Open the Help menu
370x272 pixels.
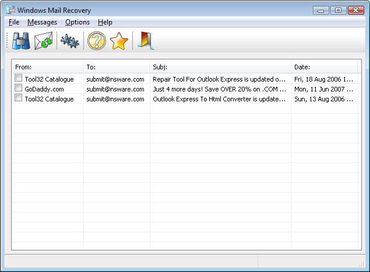point(105,22)
